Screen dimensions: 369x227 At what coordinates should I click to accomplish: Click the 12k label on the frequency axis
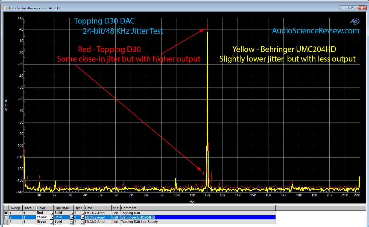[x=207, y=195]
